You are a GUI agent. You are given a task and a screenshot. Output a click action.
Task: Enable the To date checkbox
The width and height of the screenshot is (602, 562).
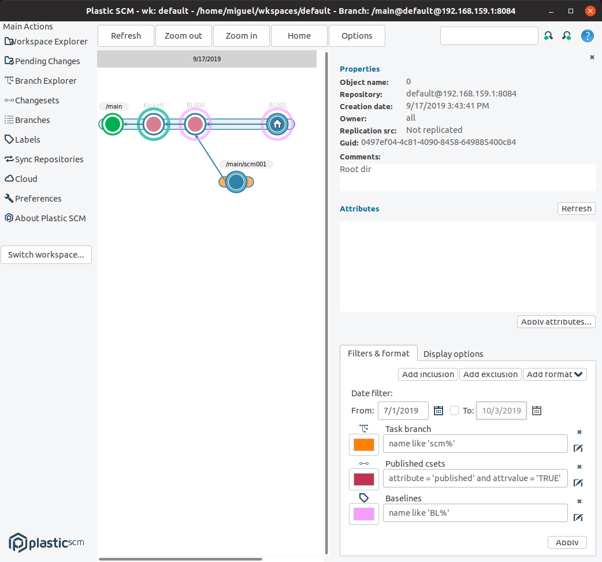click(455, 410)
